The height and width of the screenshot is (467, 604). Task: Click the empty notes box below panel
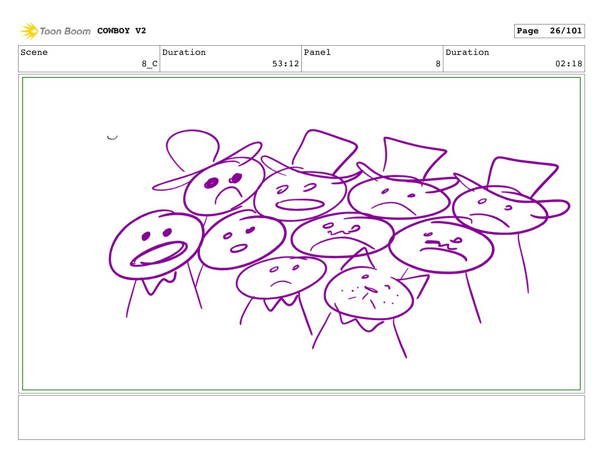click(301, 417)
